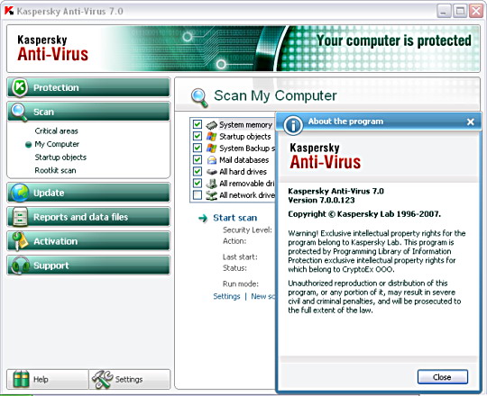Open Reports and data files section

(x=88, y=217)
